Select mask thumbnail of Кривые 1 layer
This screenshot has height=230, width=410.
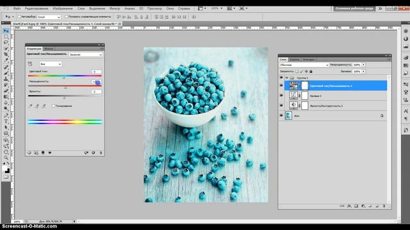(x=305, y=95)
